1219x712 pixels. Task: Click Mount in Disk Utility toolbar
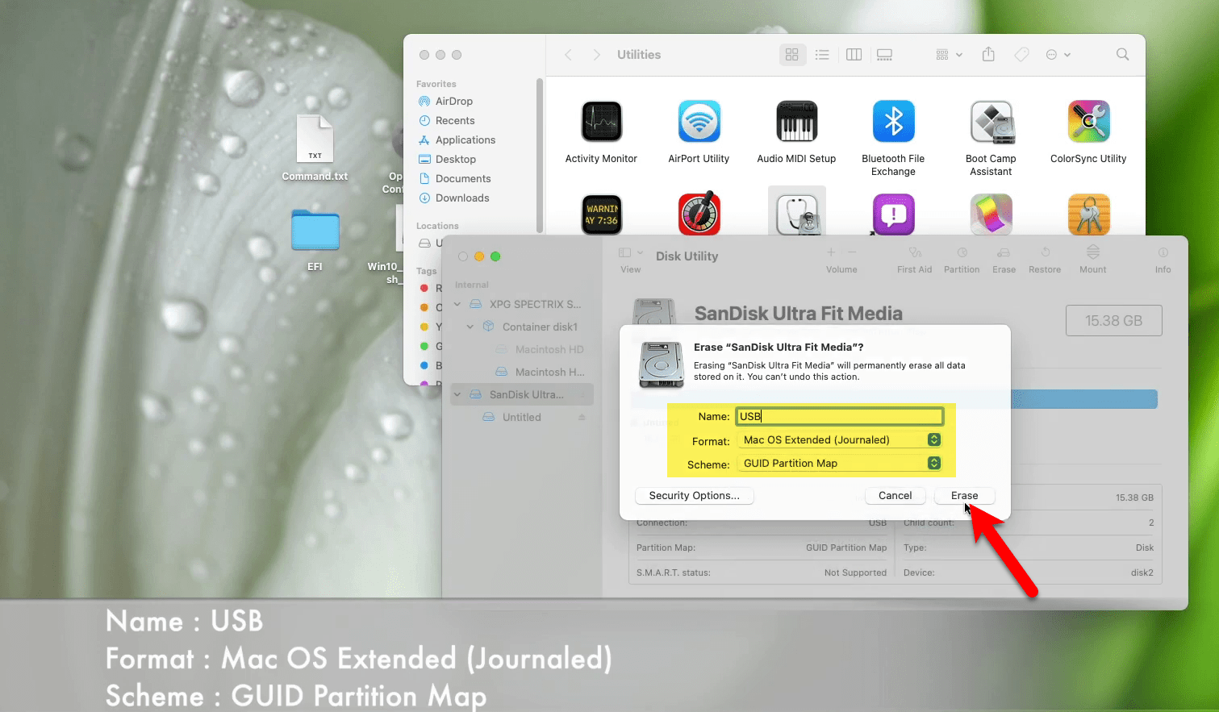[1093, 260]
